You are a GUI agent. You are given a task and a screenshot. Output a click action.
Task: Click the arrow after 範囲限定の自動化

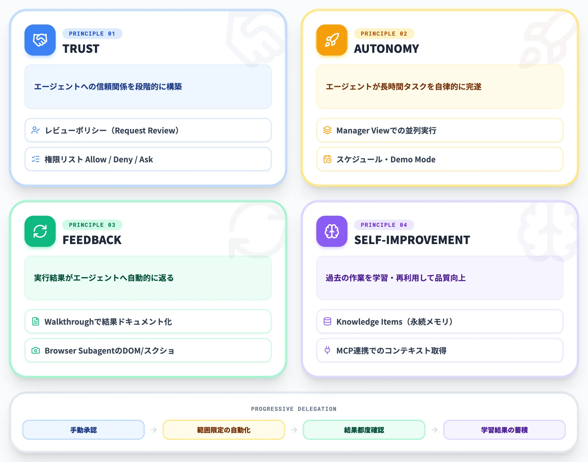pos(294,430)
